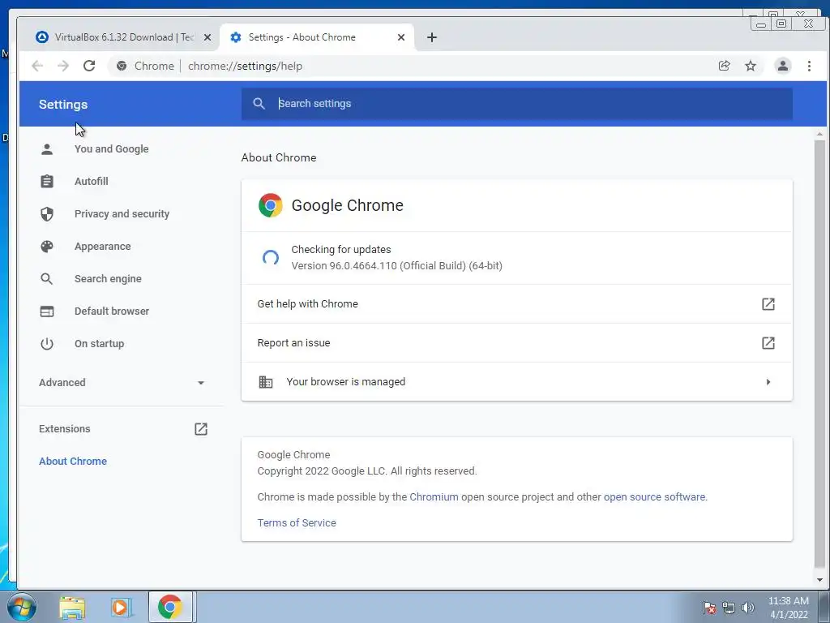Click the power icon beside On startup

47,343
